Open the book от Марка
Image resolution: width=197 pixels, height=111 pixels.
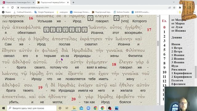click(x=178, y=23)
